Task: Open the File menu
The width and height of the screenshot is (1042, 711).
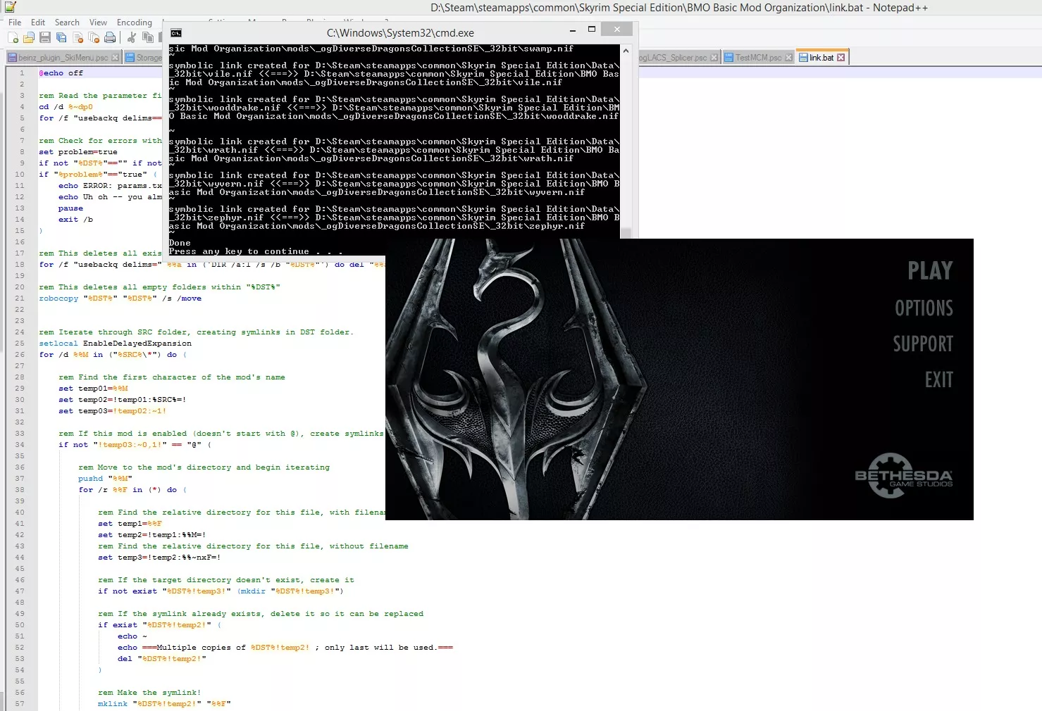Action: [x=15, y=23]
